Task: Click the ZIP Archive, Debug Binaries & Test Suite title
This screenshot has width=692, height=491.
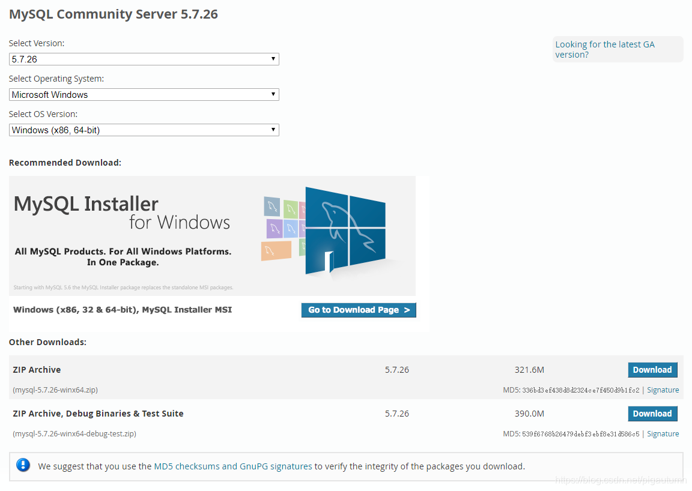Action: pyautogui.click(x=98, y=414)
